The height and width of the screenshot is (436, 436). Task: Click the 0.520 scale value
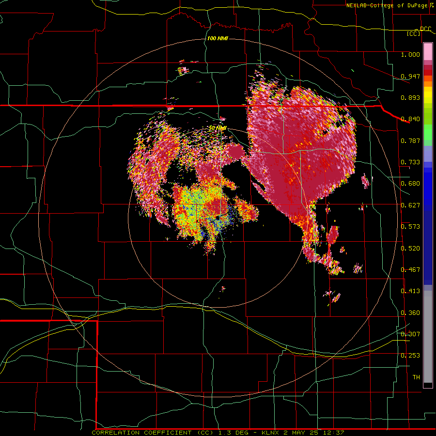410,249
